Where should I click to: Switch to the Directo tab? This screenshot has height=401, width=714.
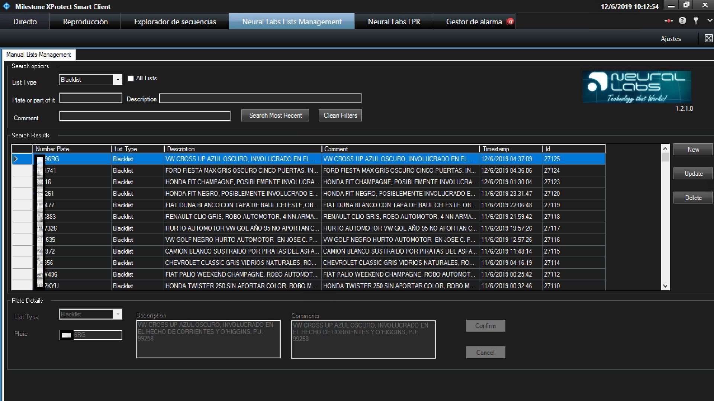click(x=25, y=22)
